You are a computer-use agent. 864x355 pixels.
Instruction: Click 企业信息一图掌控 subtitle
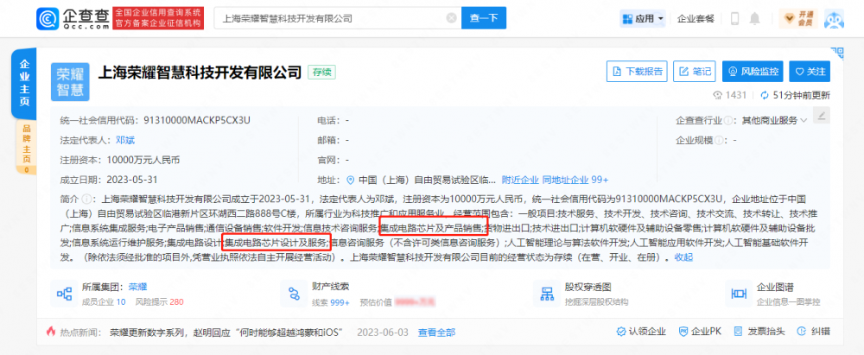coord(789,302)
